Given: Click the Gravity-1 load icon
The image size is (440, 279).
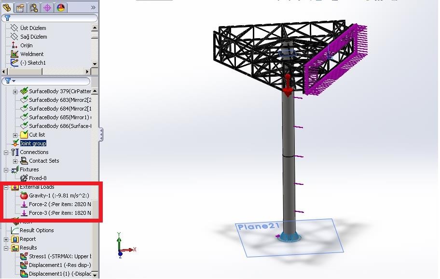Looking at the screenshot, I should [24, 195].
